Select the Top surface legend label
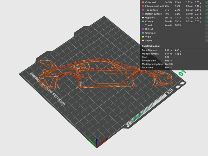 152,10
